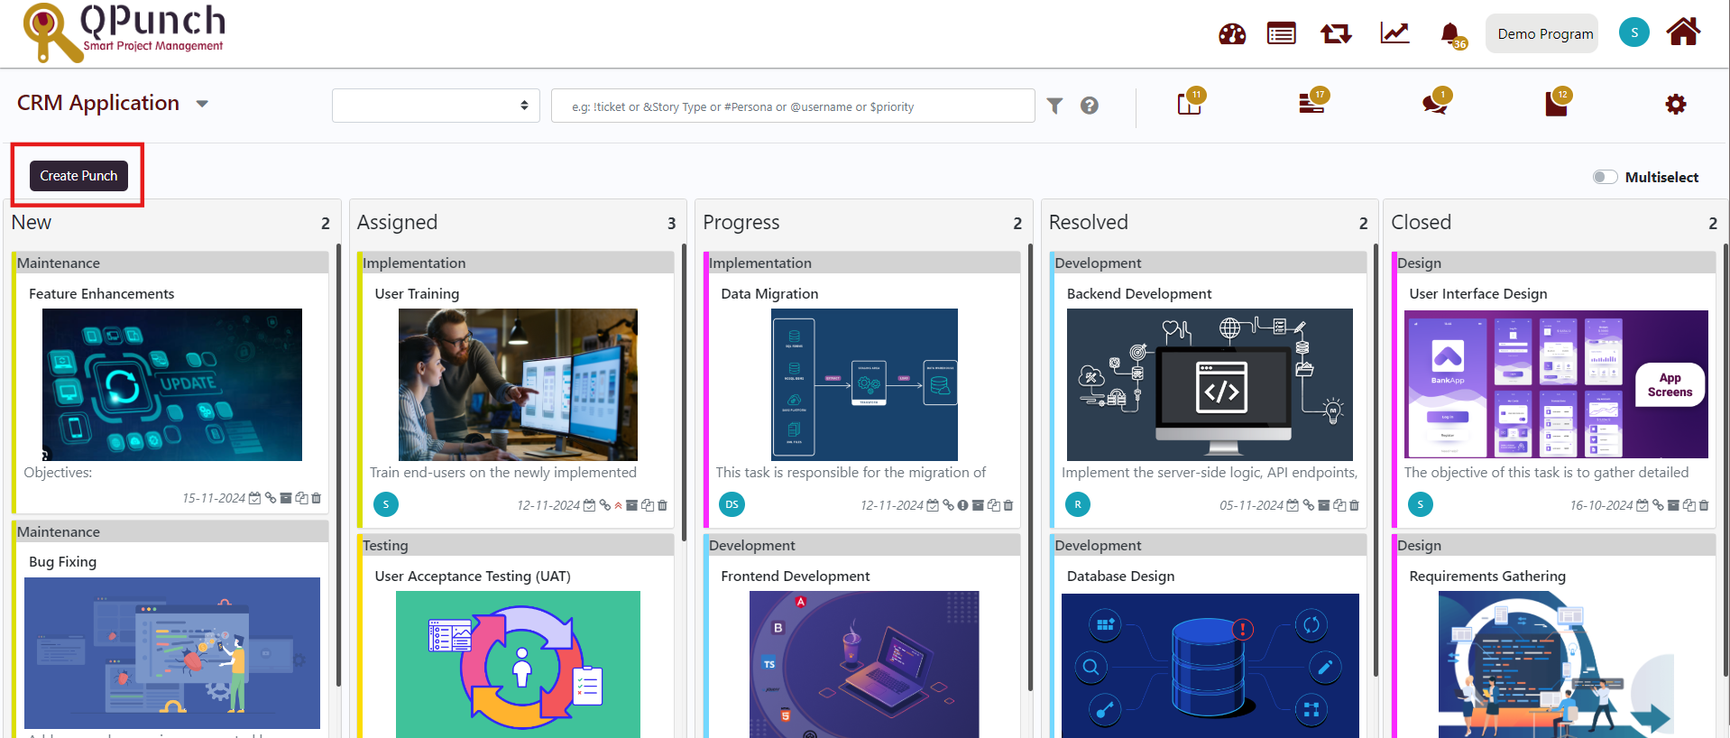
Task: Open the Requirements Gathering punch title
Action: coord(1487,577)
